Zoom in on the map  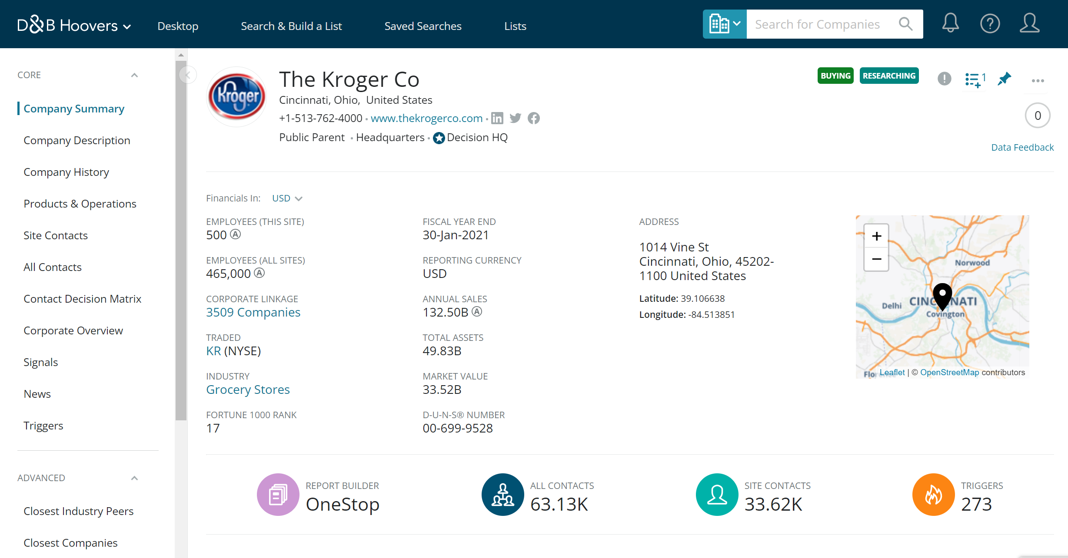tap(876, 236)
